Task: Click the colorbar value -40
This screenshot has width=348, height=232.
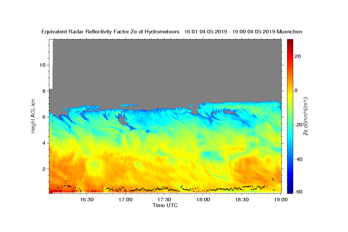Action: (x=298, y=159)
